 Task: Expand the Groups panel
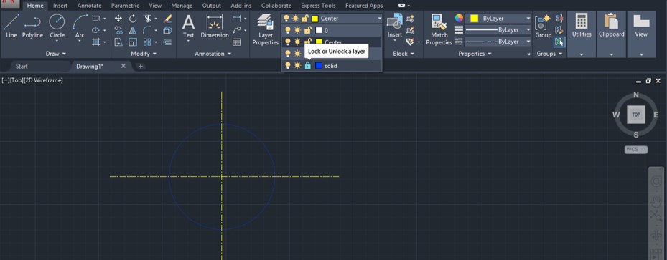coord(549,54)
